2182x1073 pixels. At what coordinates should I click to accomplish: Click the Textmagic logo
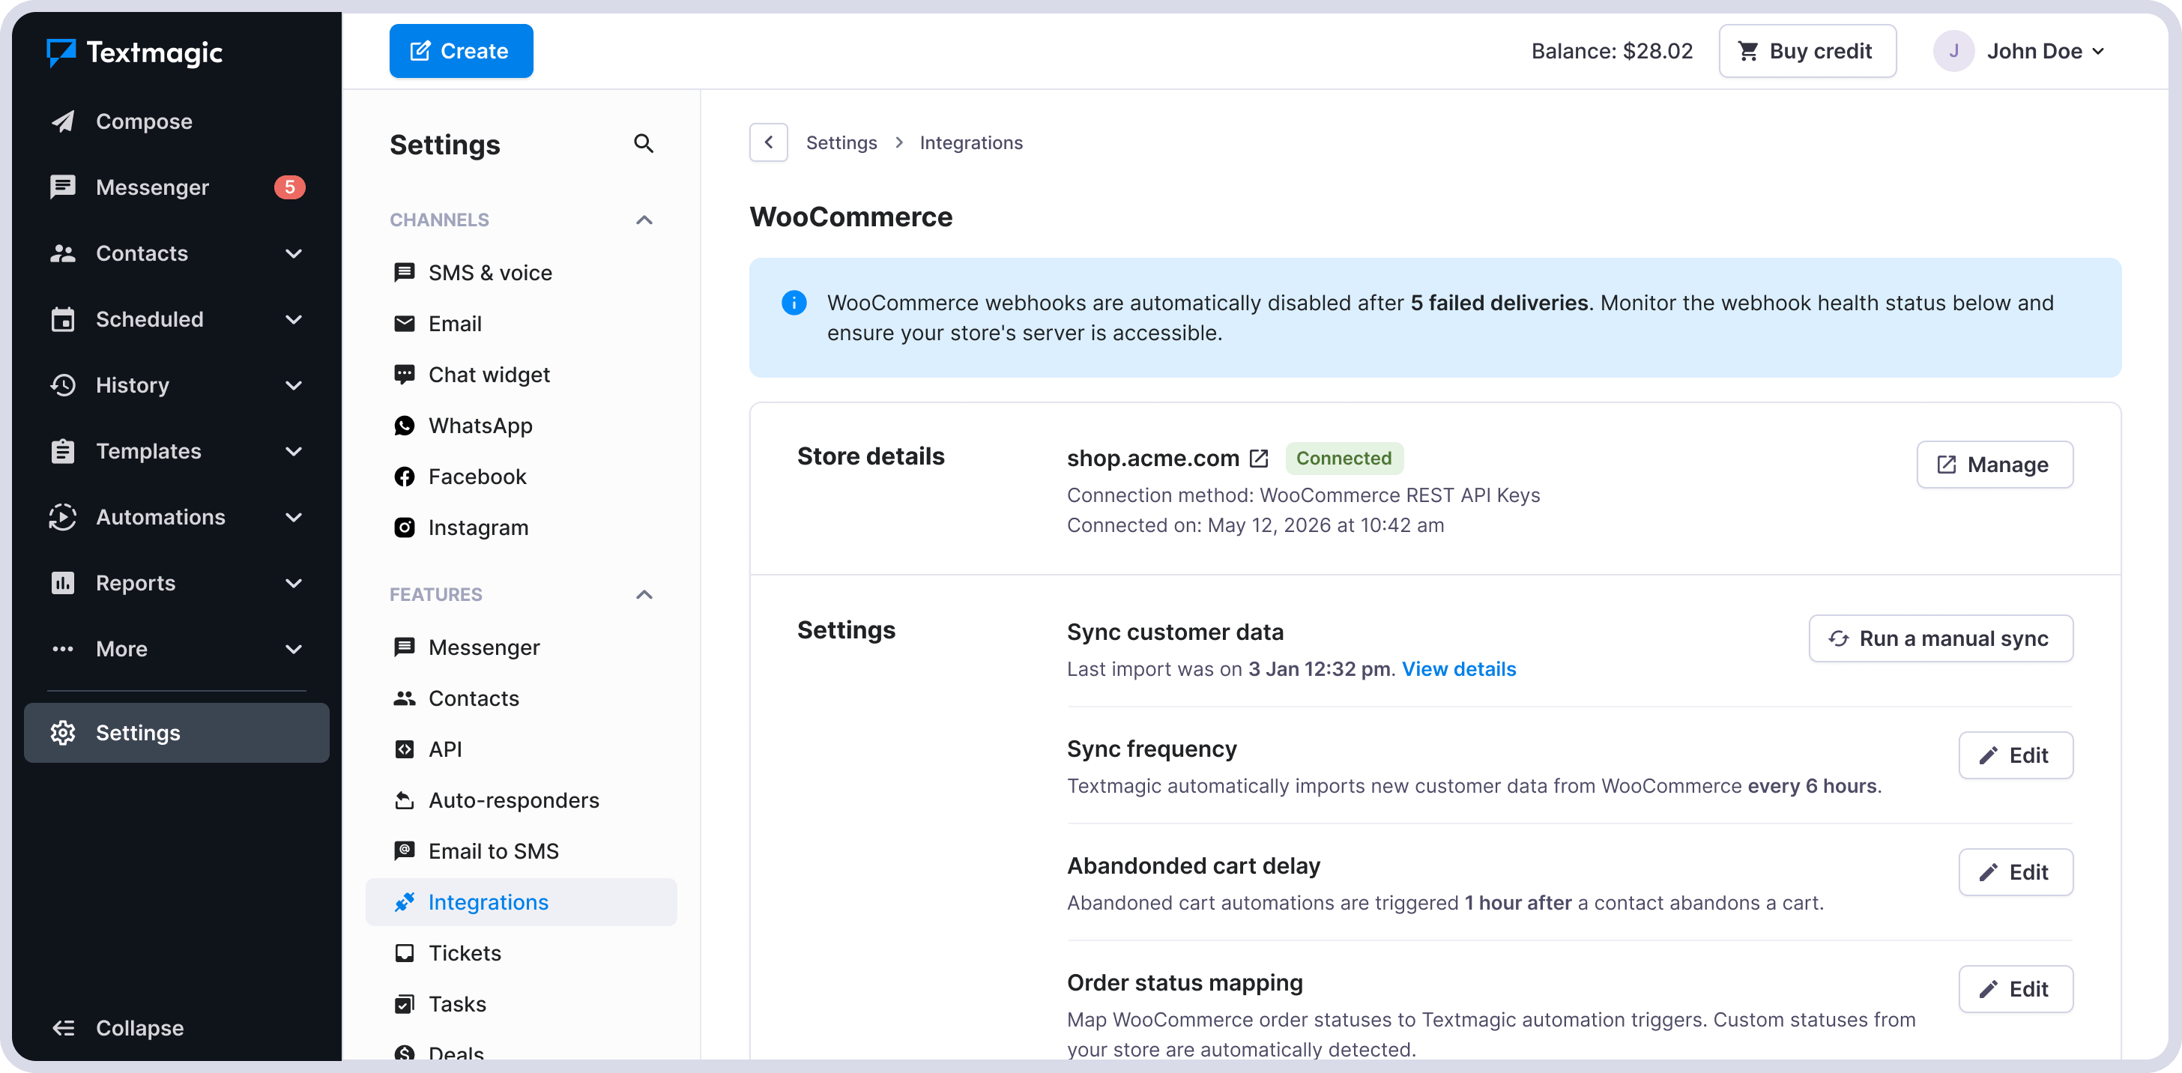click(135, 52)
